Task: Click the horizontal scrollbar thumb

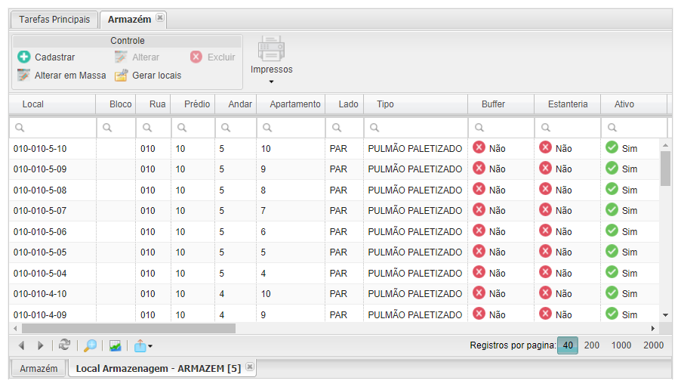Action: coord(128,328)
